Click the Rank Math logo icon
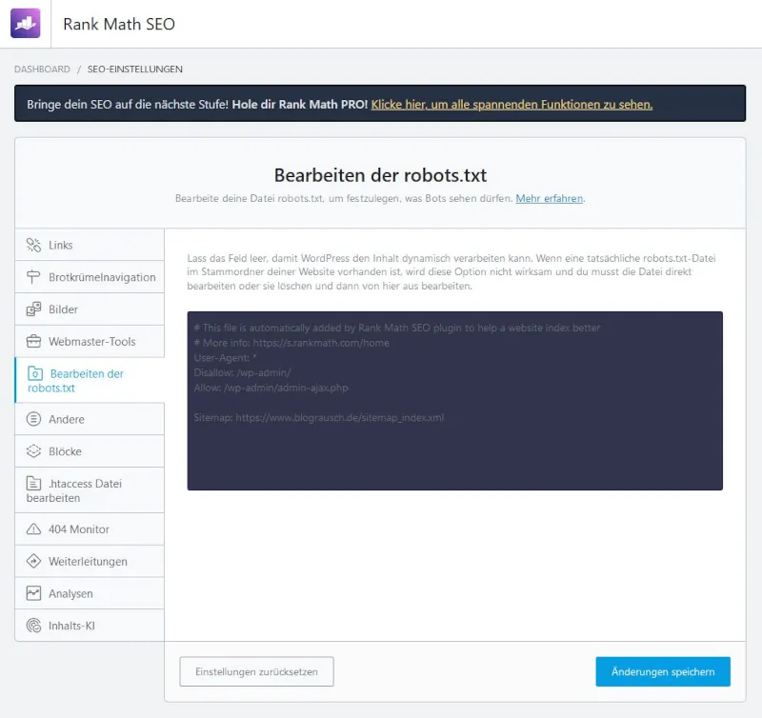 [x=26, y=23]
